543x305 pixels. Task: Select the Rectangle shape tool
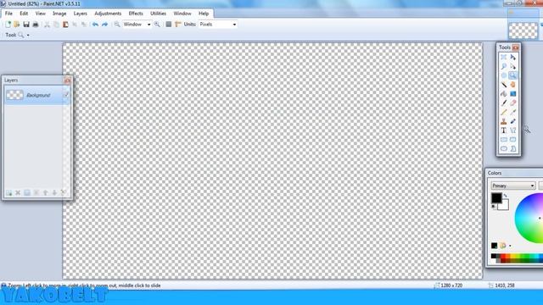[x=503, y=140]
